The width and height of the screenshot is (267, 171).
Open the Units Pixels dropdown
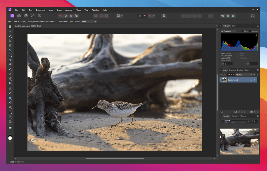pos(89,21)
